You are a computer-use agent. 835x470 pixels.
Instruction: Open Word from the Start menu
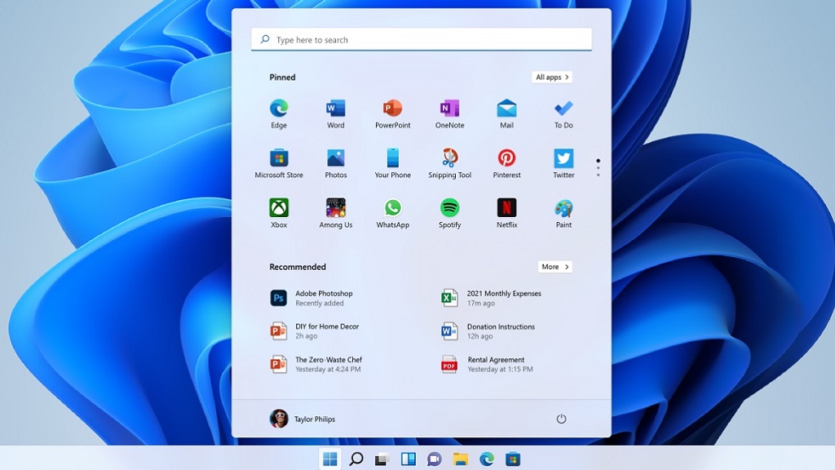pyautogui.click(x=335, y=108)
